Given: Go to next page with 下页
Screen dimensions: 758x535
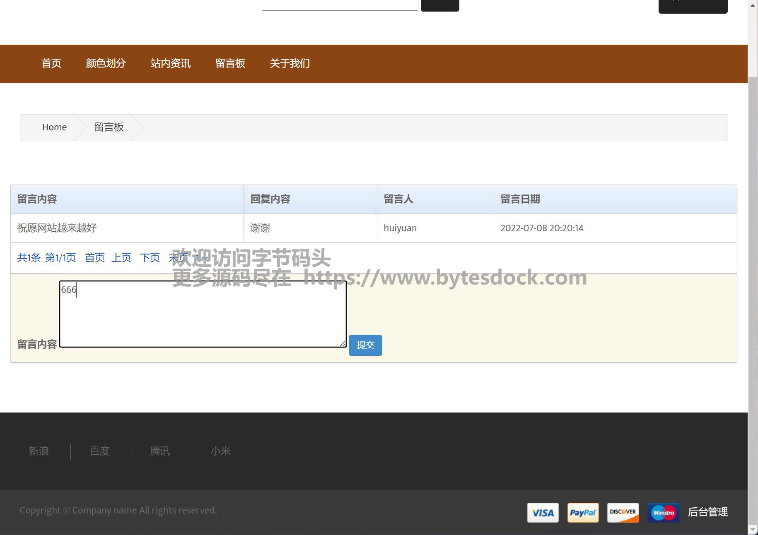Looking at the screenshot, I should coord(150,258).
